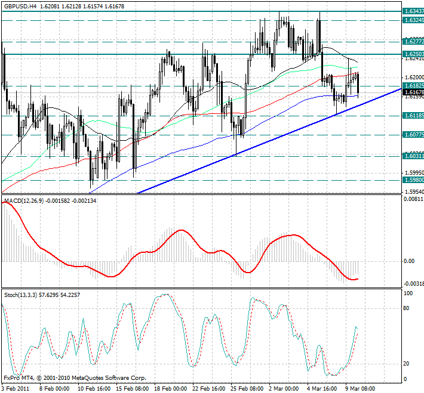The width and height of the screenshot is (424, 393).
Task: Click the 1.6200 price axis value
Action: pos(414,78)
